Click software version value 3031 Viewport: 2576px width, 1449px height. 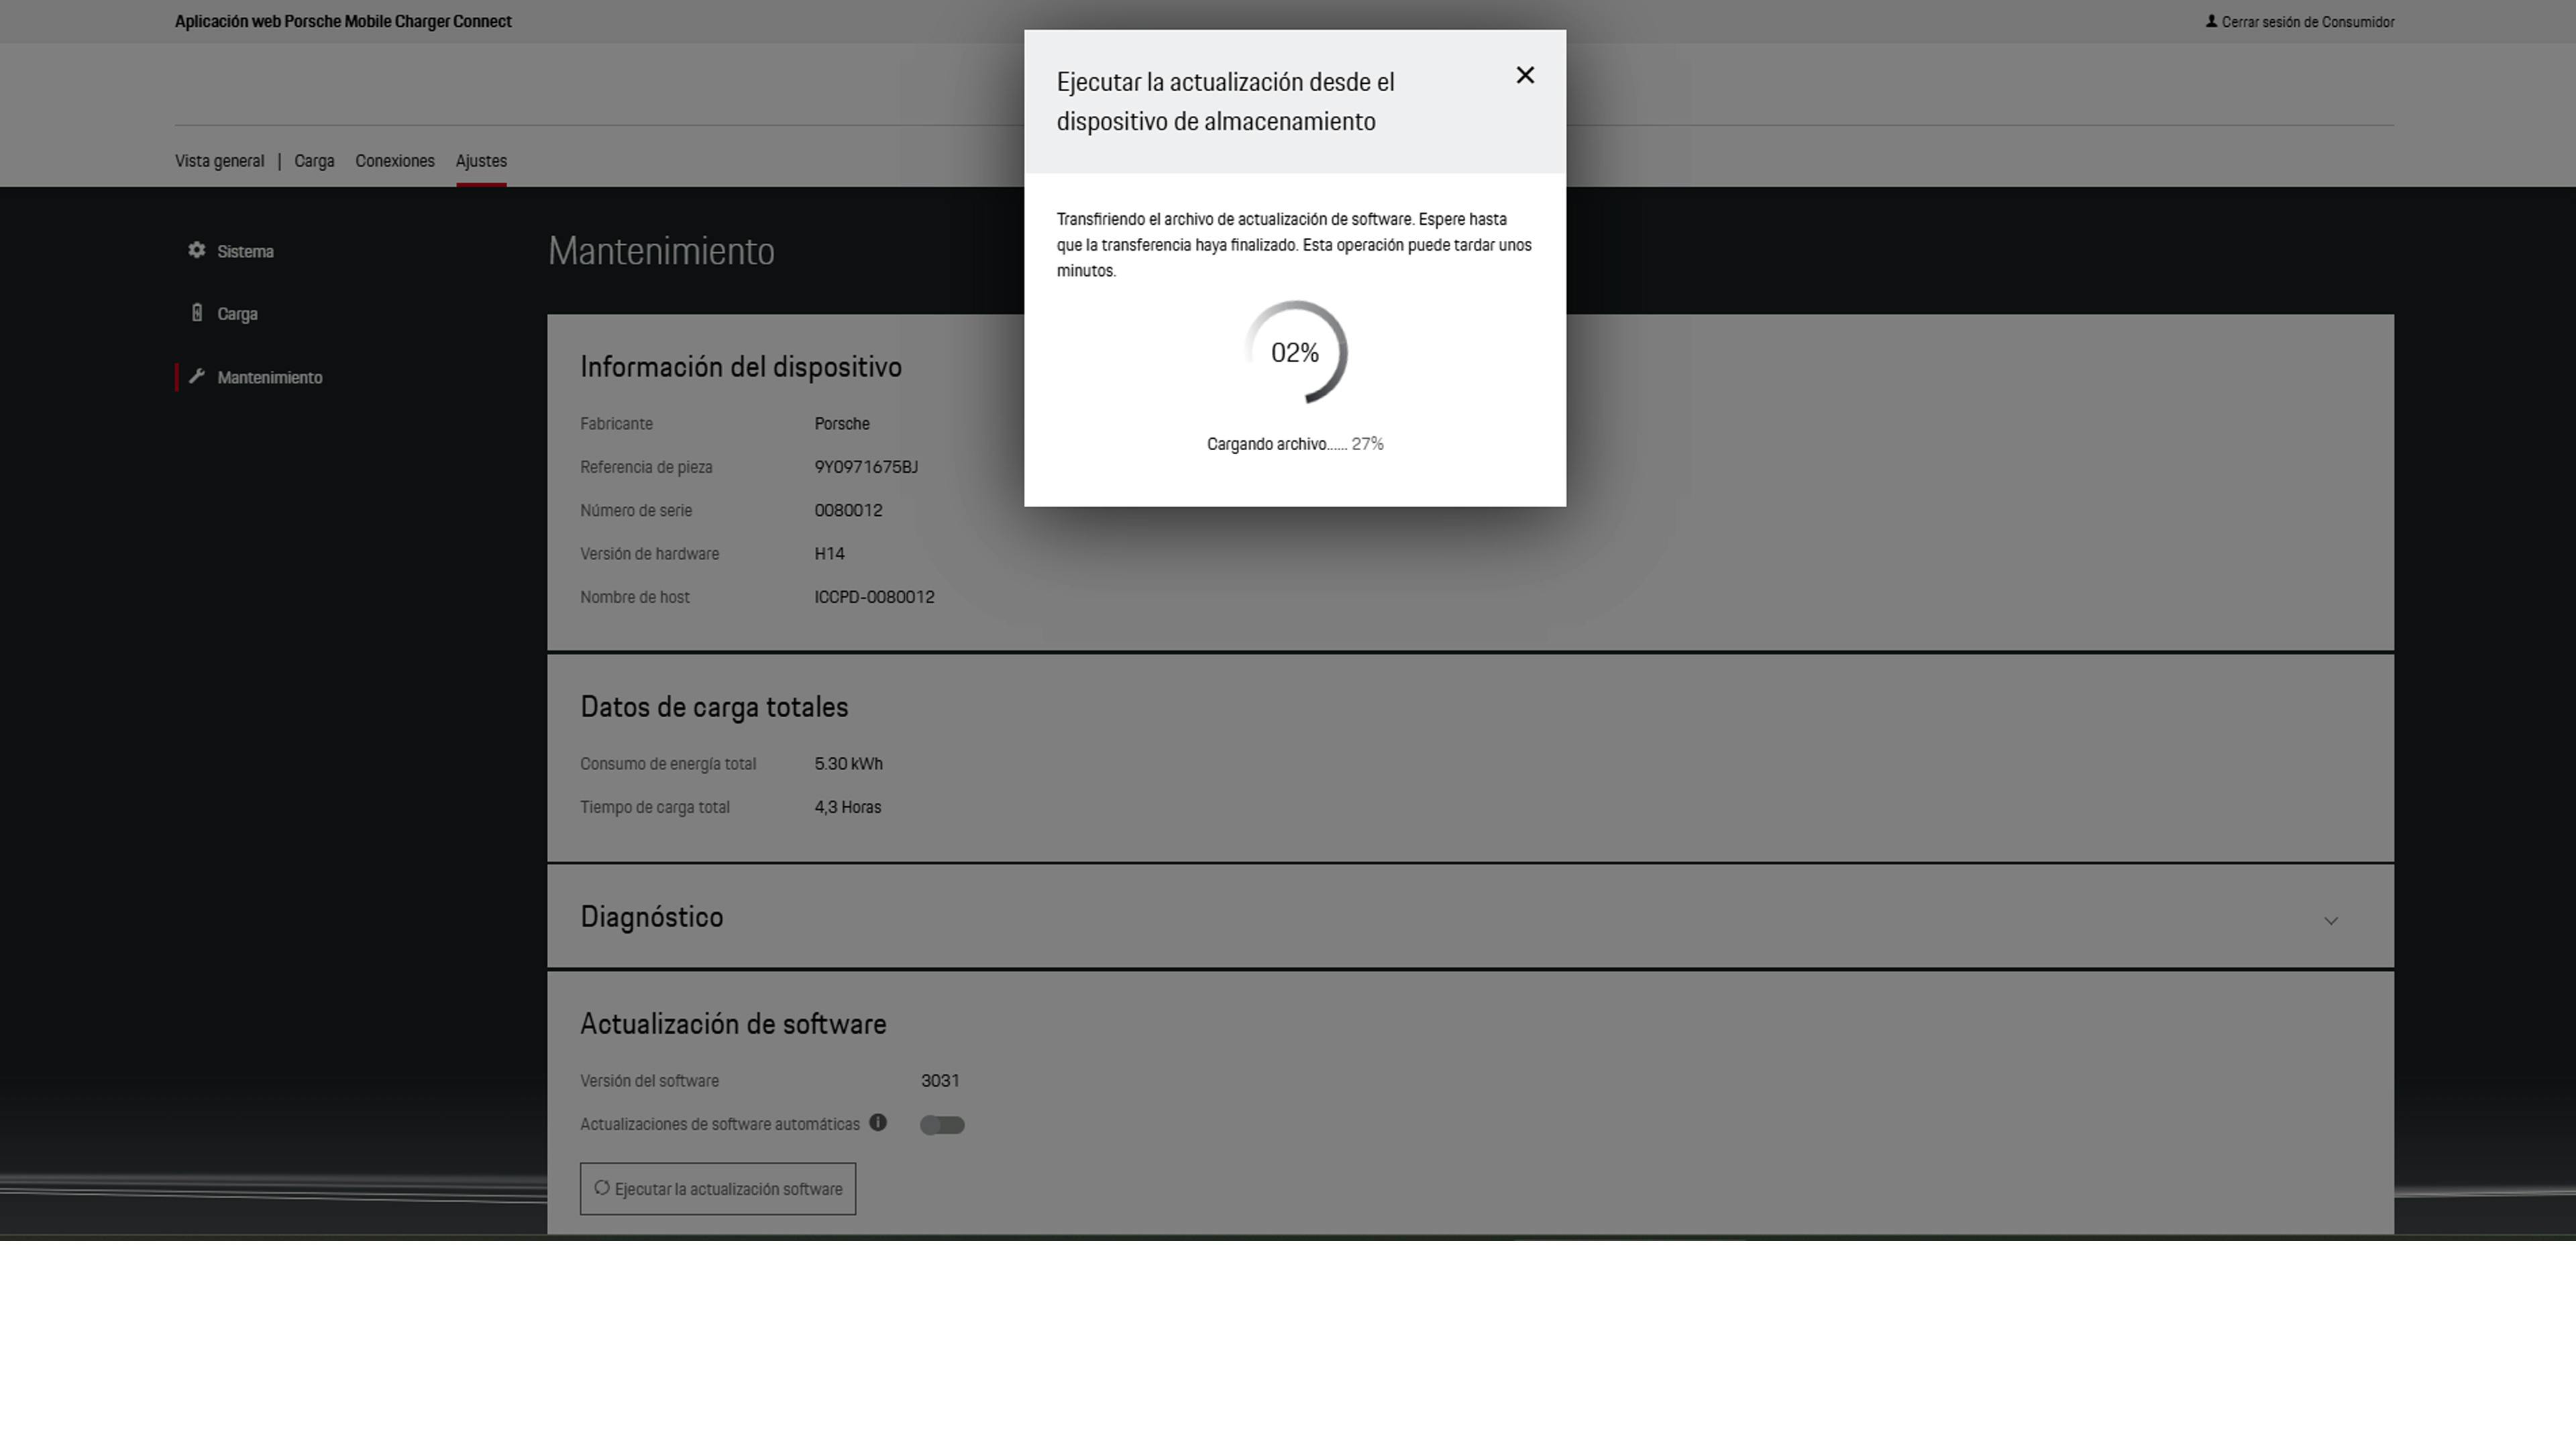[940, 1081]
